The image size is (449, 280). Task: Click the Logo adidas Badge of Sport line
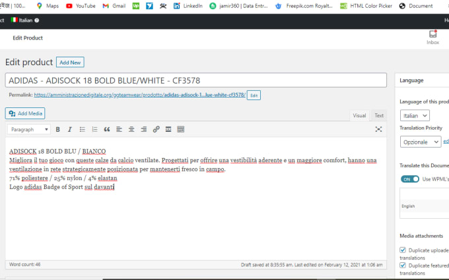tap(62, 187)
